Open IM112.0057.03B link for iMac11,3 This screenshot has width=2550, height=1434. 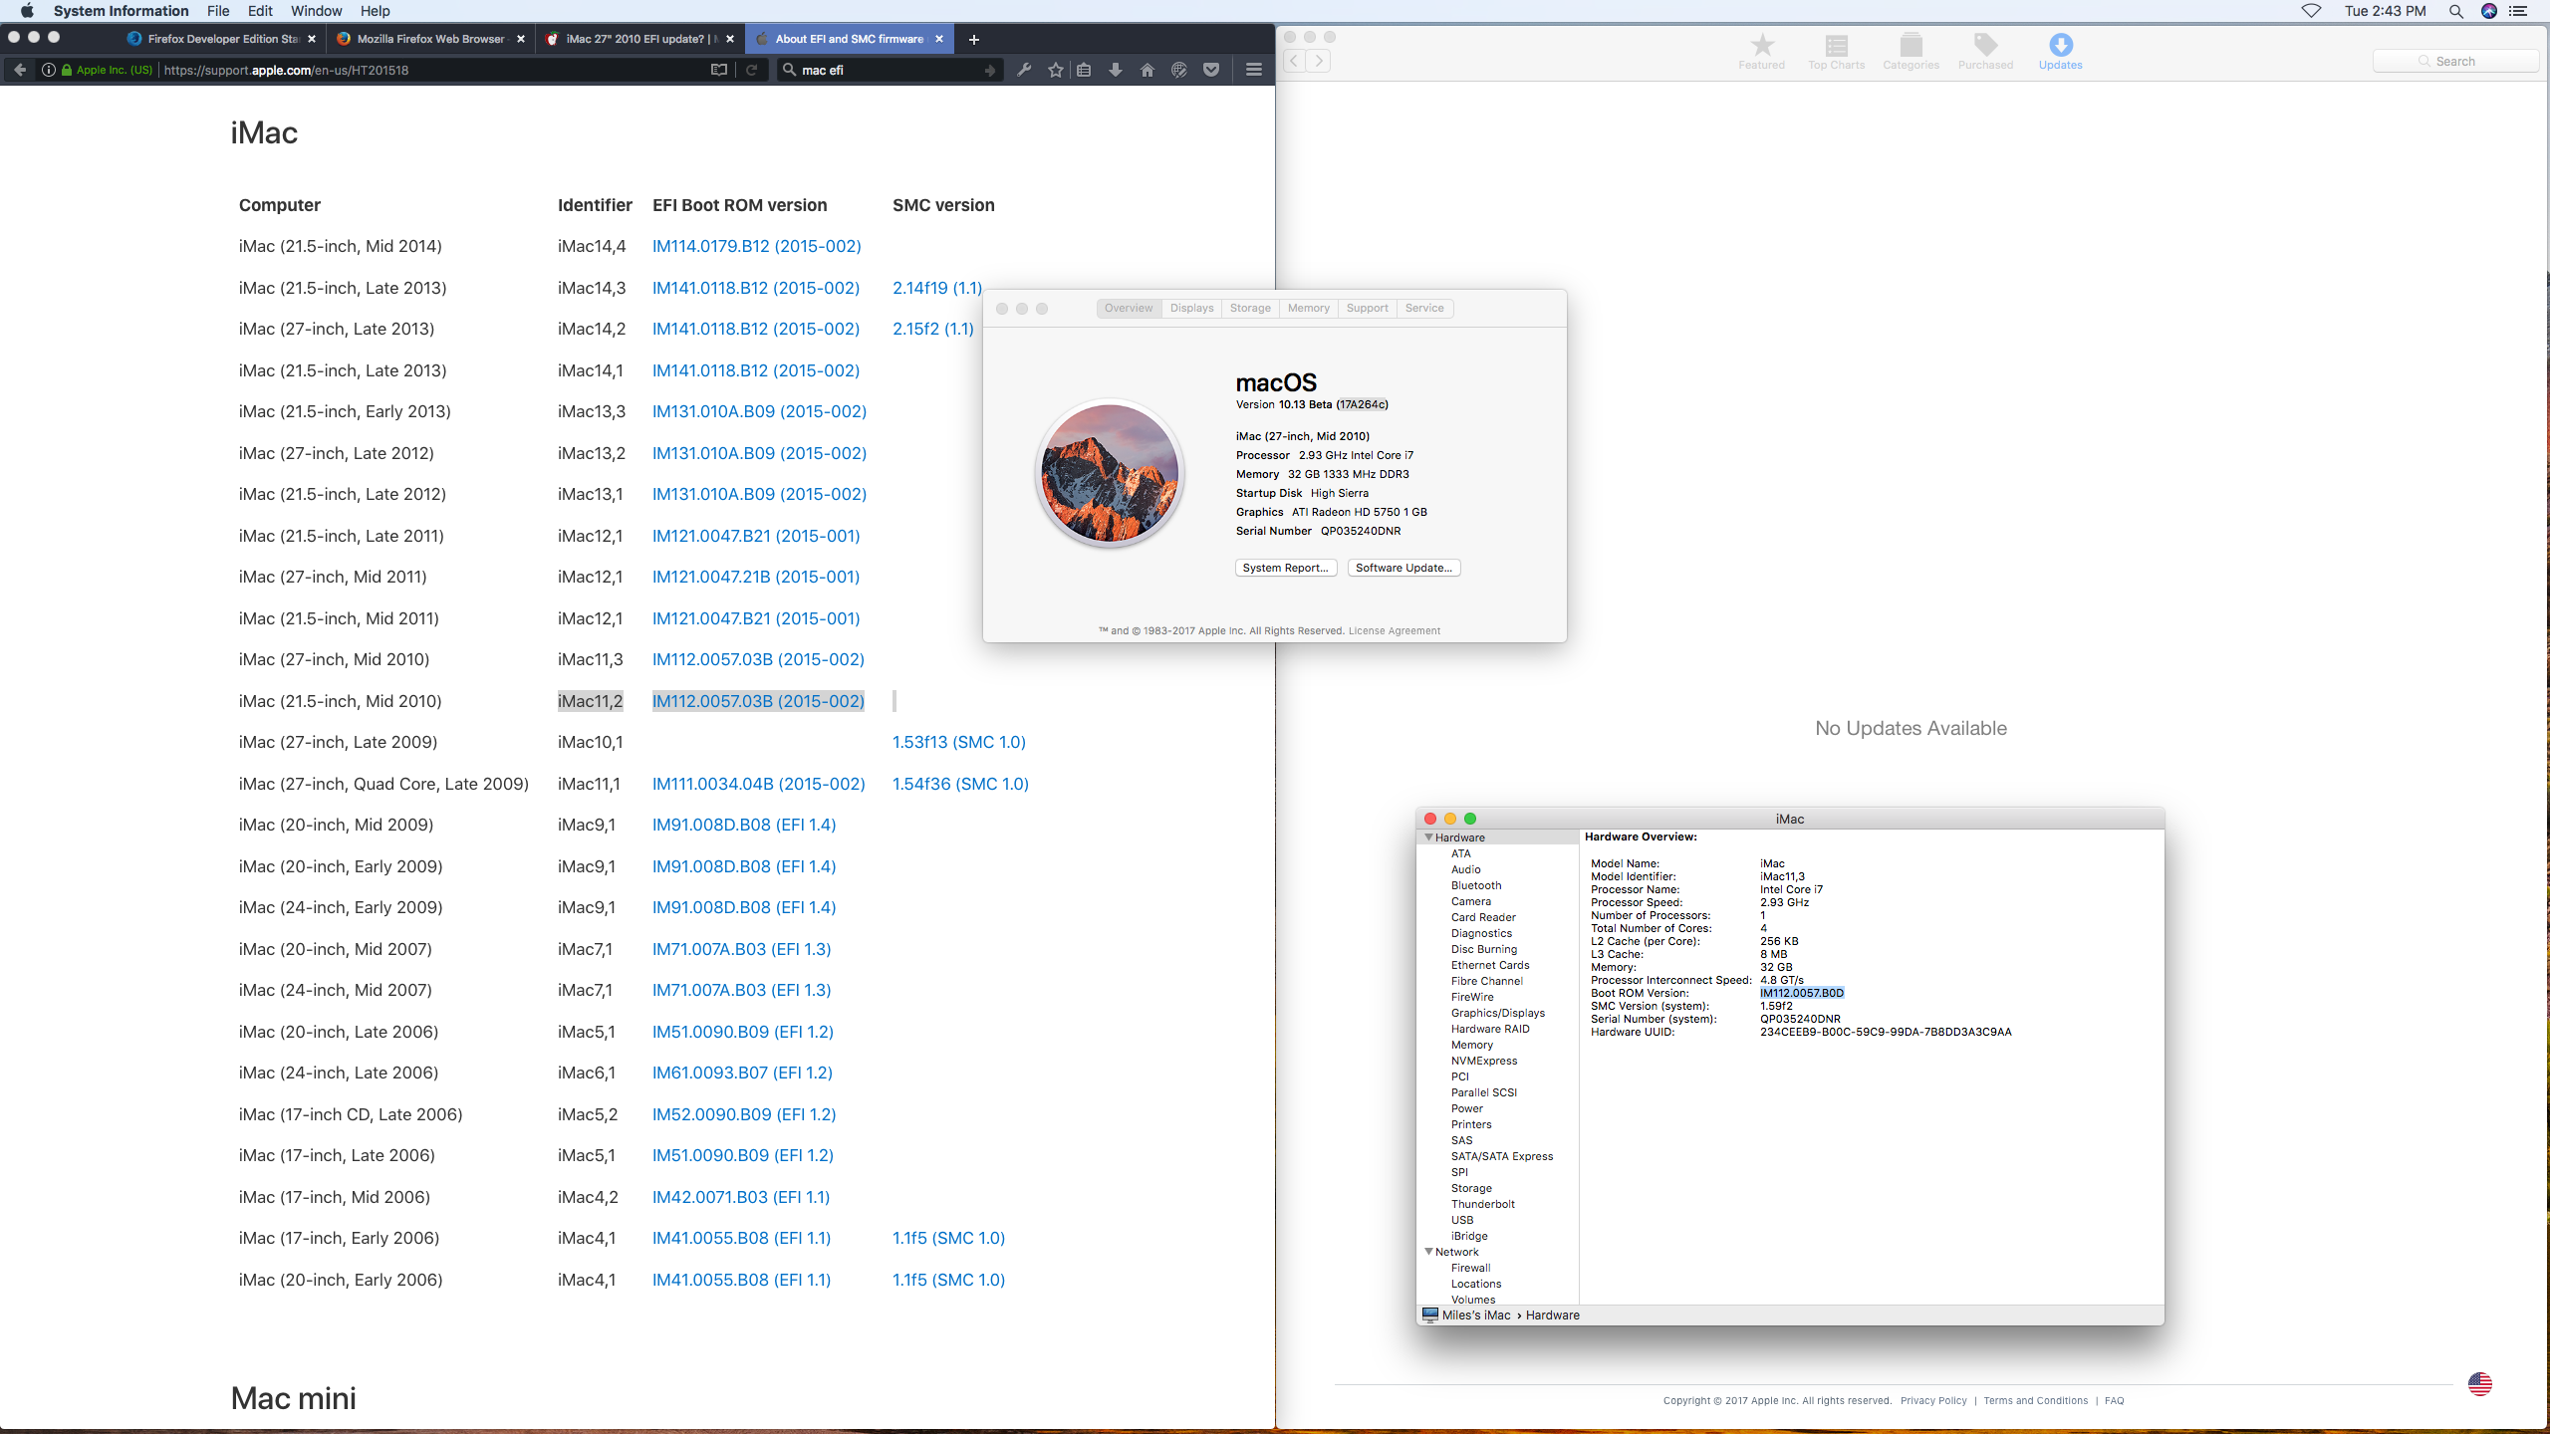pos(758,659)
